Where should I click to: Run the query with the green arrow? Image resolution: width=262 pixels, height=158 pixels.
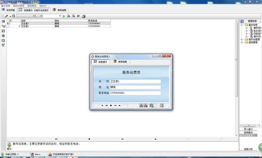tap(64, 16)
